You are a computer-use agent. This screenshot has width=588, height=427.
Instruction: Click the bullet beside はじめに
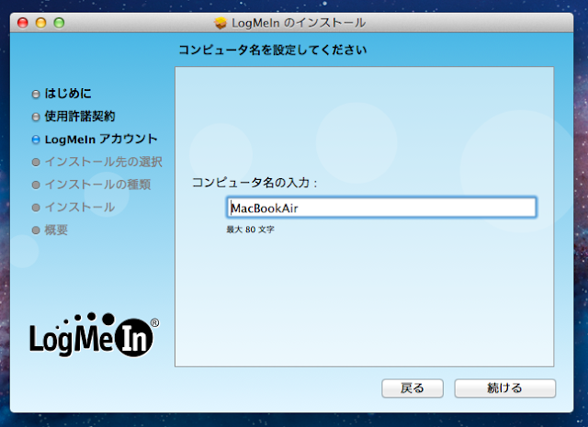(36, 94)
